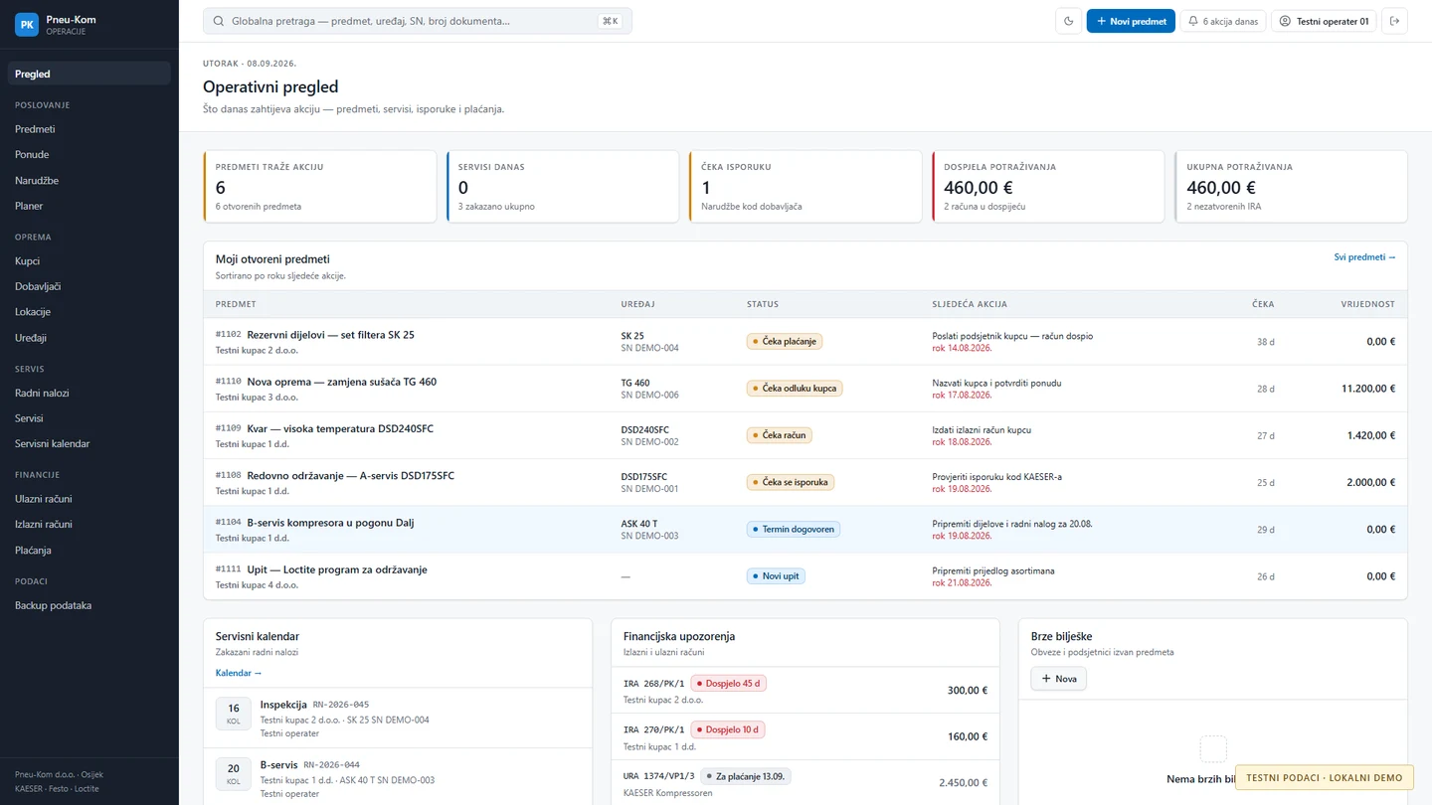Toggle dark mode with the moon icon
Viewport: 1432px width, 805px height.
[1068, 21]
